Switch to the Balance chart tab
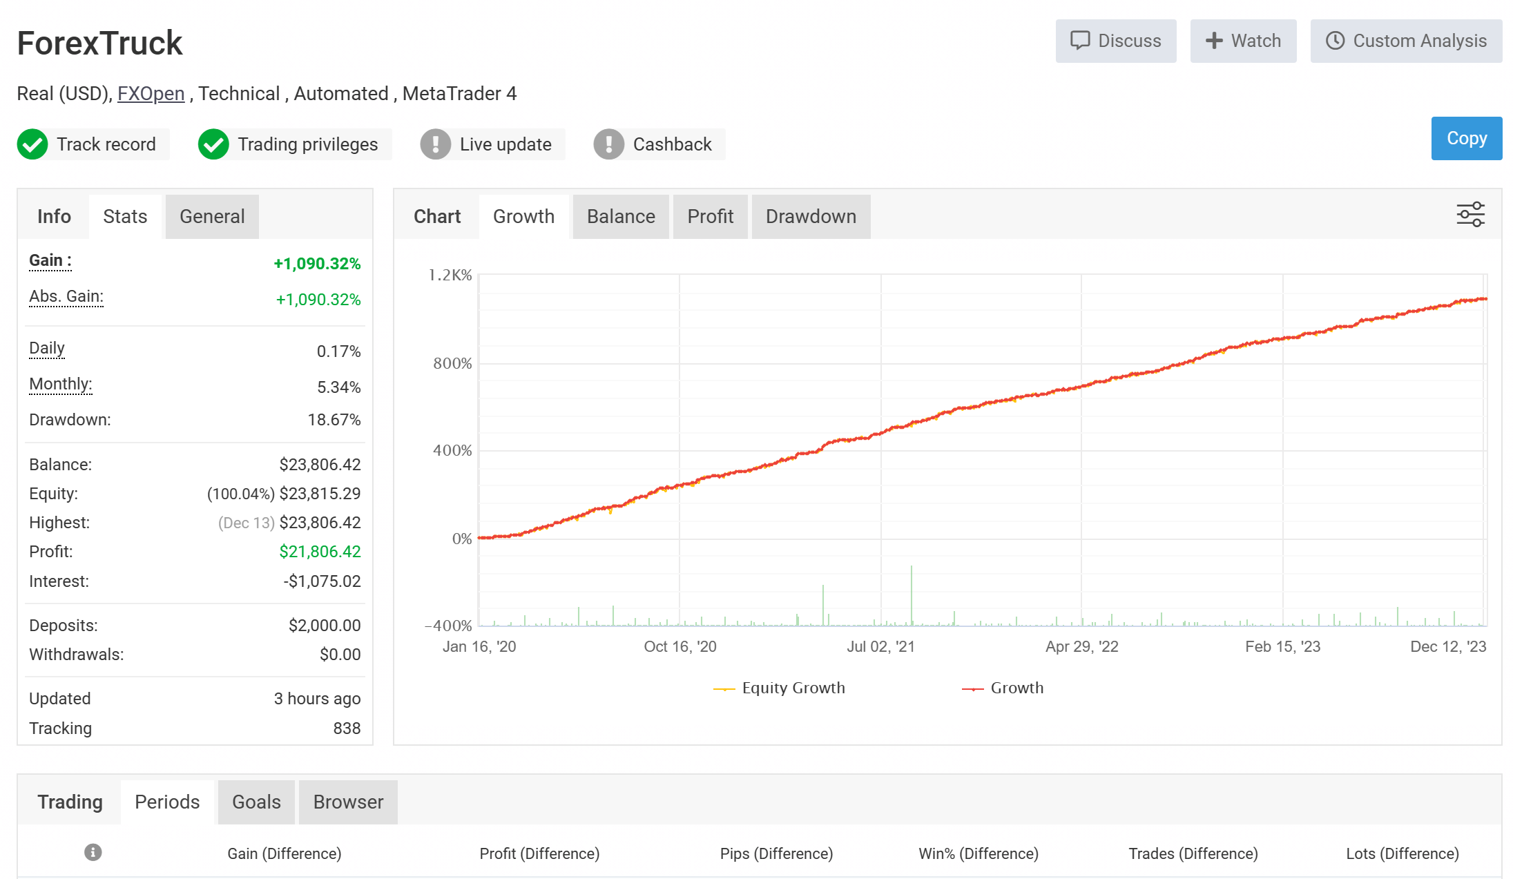Viewport: 1513px width, 879px height. click(x=621, y=217)
